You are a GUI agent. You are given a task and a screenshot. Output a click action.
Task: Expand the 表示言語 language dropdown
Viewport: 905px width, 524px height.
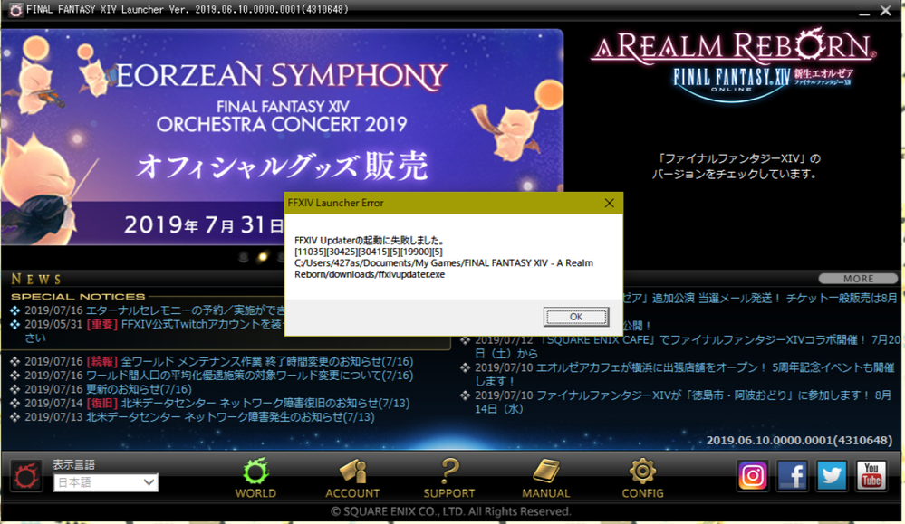(x=106, y=482)
